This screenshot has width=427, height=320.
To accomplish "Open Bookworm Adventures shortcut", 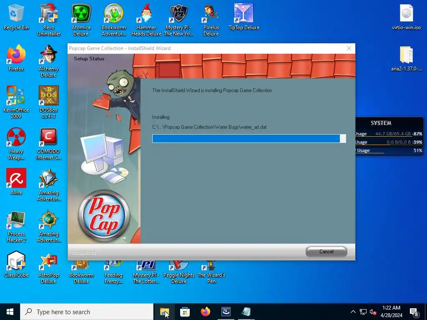I will coord(113,20).
